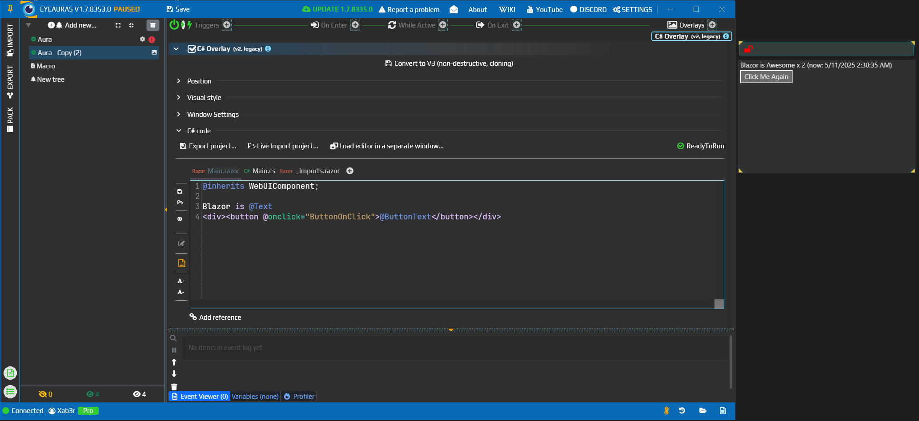Screen dimensions: 919x421
Task: Click overlay image icon on Aura - Copy (2)
Action: click(x=154, y=52)
